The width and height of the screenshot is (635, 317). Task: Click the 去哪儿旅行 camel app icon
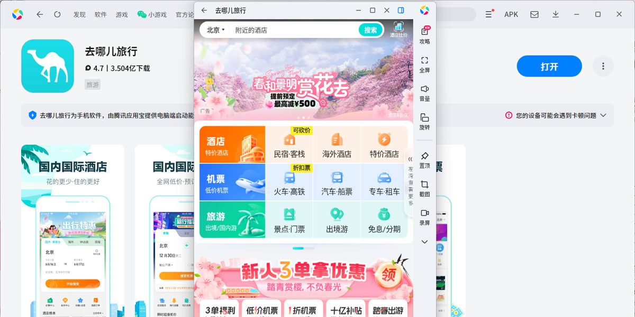(48, 66)
